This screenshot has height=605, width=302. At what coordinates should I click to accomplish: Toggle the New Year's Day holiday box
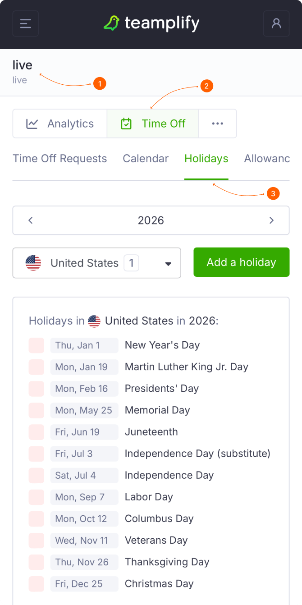click(x=37, y=345)
